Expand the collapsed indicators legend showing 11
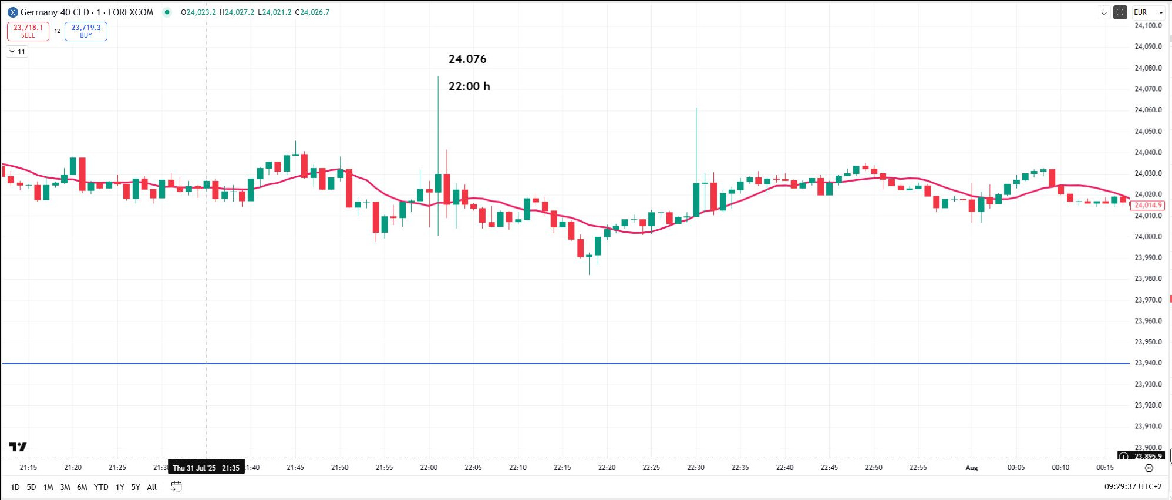 pyautogui.click(x=17, y=52)
